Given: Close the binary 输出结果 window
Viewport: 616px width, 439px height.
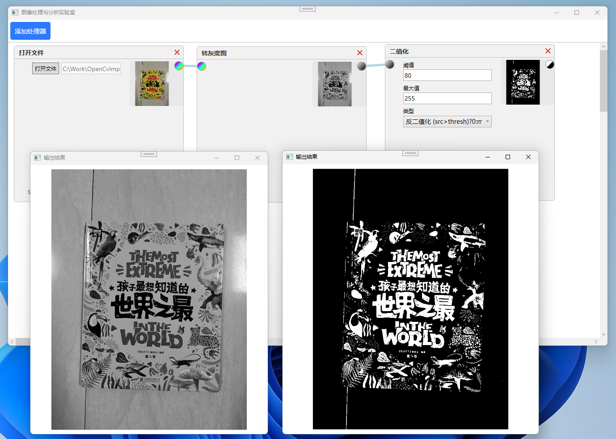Looking at the screenshot, I should point(528,157).
